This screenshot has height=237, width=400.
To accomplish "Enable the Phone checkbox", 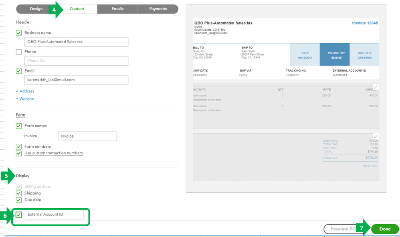I will coord(19,52).
